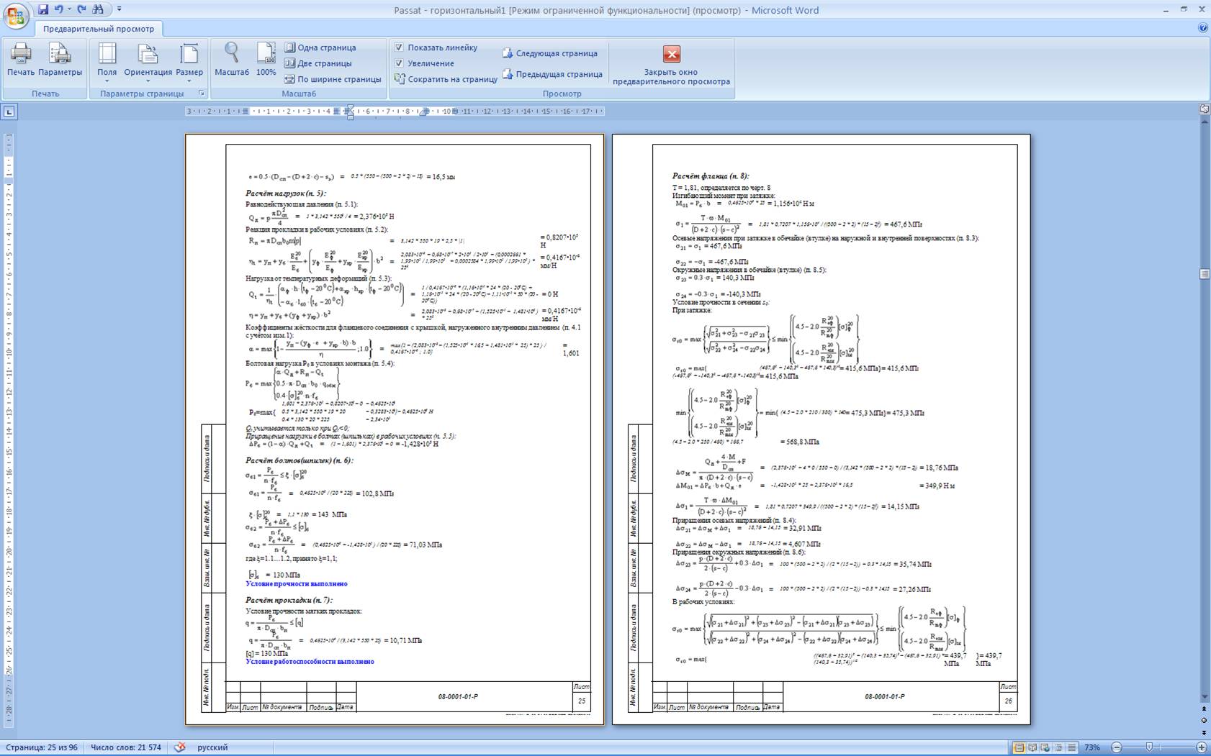
Task: Close the print preview window button
Action: pyautogui.click(x=671, y=55)
